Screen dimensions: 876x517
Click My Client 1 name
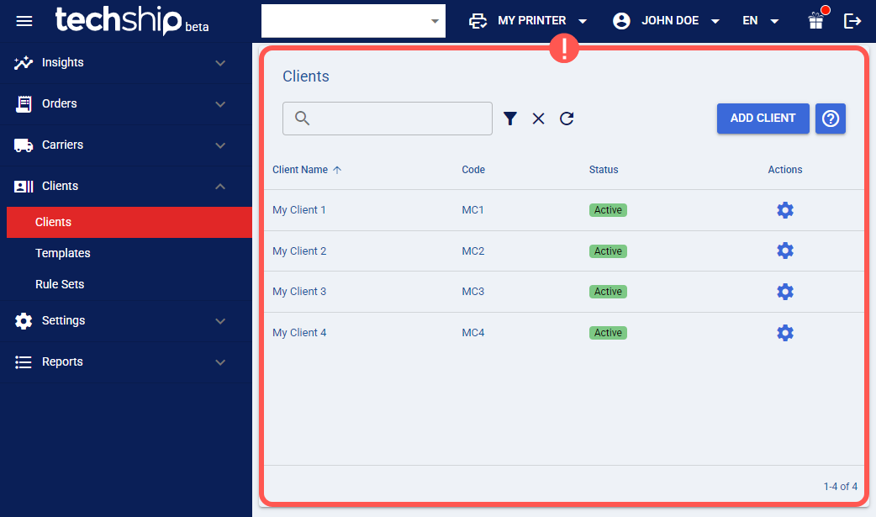coord(299,210)
